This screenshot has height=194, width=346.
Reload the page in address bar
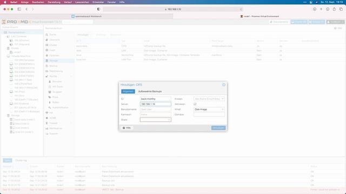click(241, 9)
